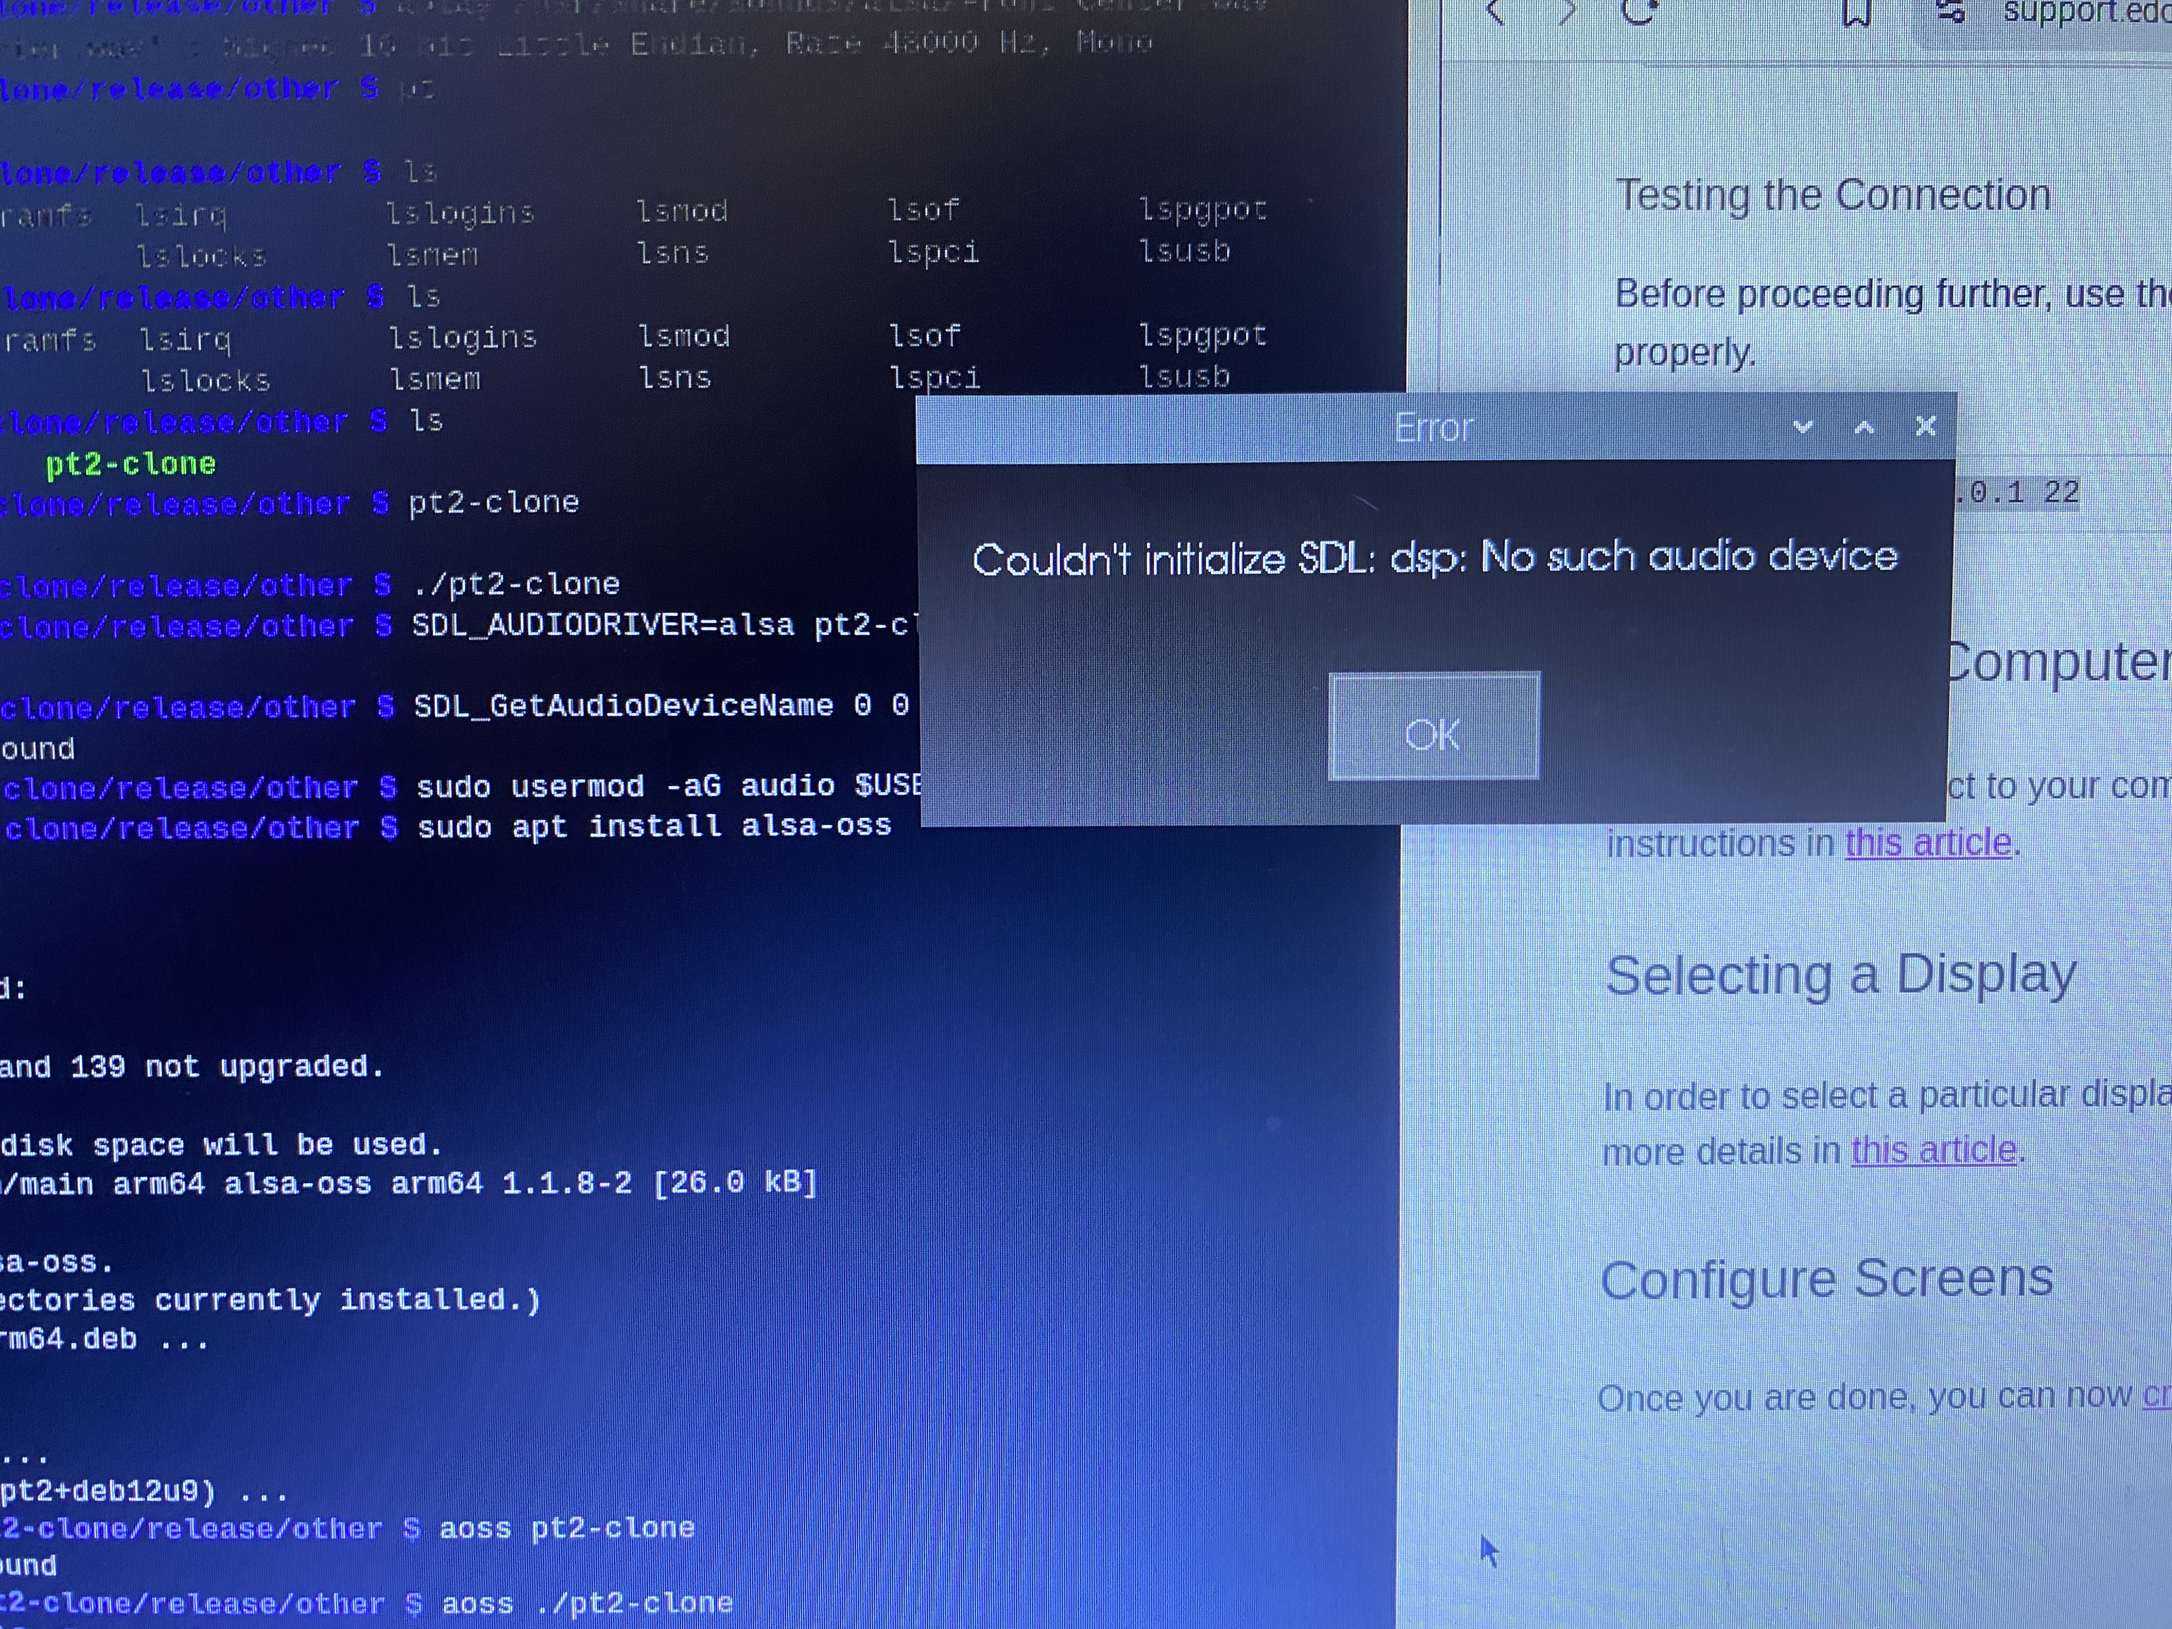Click the 'Selecting a Display' heading
The height and width of the screenshot is (1629, 2172).
1841,975
